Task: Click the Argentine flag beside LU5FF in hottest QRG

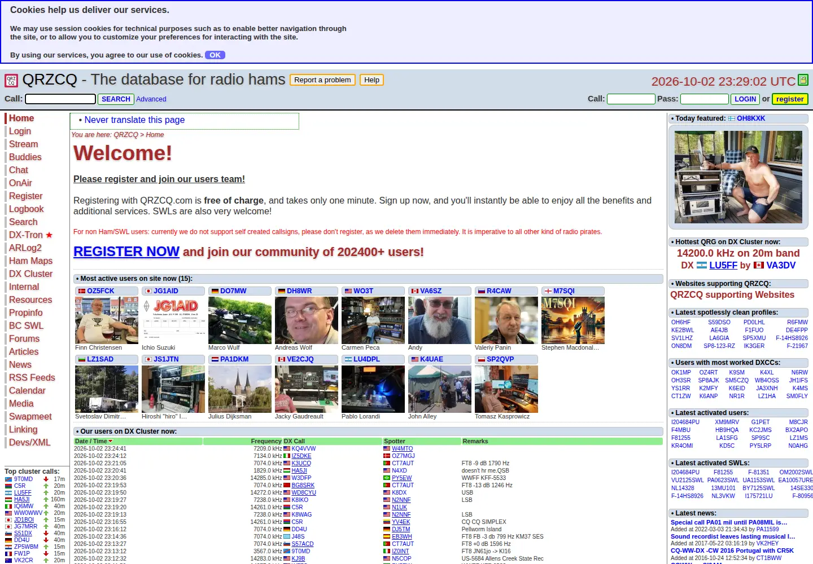Action: (x=702, y=265)
